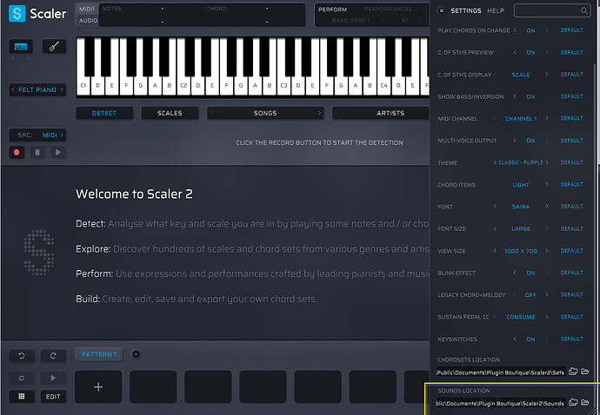Select AUDIO input mode
The image size is (600, 415).
(88, 20)
